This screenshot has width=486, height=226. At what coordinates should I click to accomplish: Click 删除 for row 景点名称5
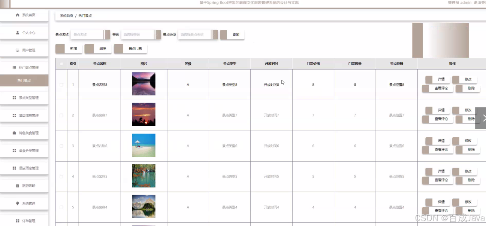468,180
